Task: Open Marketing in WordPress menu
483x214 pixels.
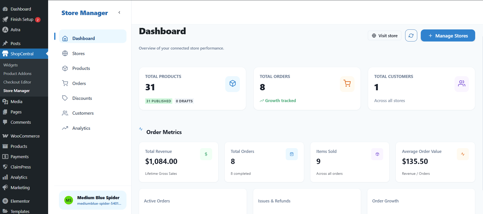Action: pyautogui.click(x=24, y=188)
